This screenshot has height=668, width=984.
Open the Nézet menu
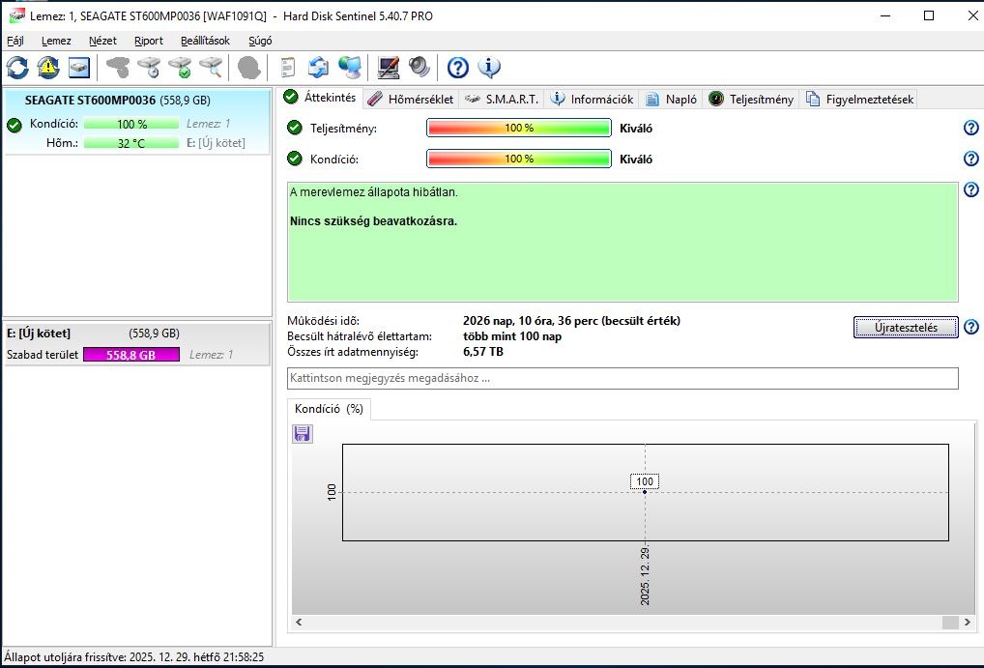point(102,41)
